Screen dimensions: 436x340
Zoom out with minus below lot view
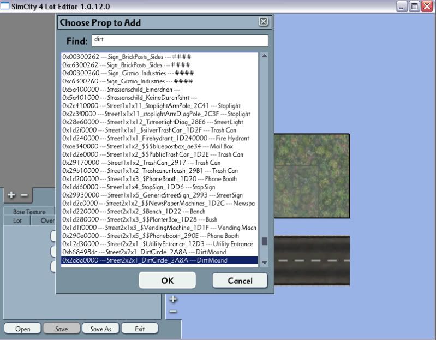click(x=173, y=311)
